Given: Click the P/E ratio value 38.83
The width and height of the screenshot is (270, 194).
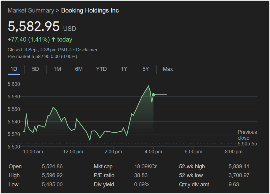Looking at the screenshot, I should click(141, 175).
